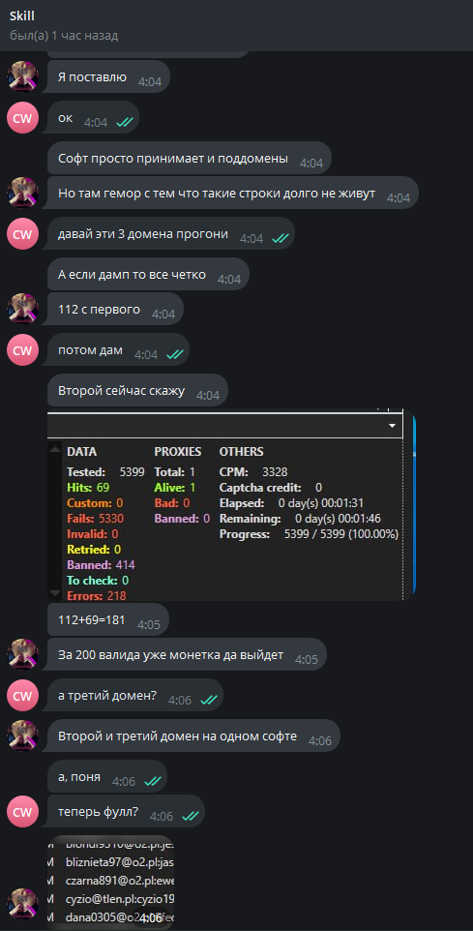Click the 'был(а) 1 час назад' status

tap(64, 36)
